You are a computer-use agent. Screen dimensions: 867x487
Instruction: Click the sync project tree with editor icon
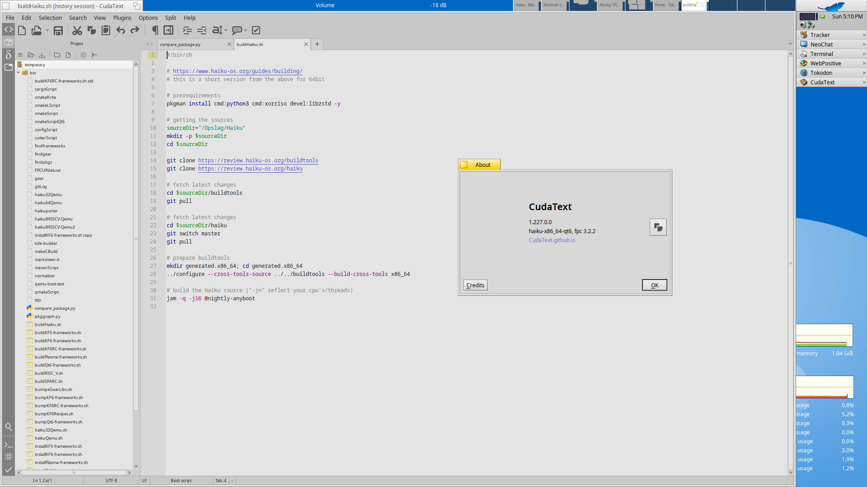click(x=94, y=55)
